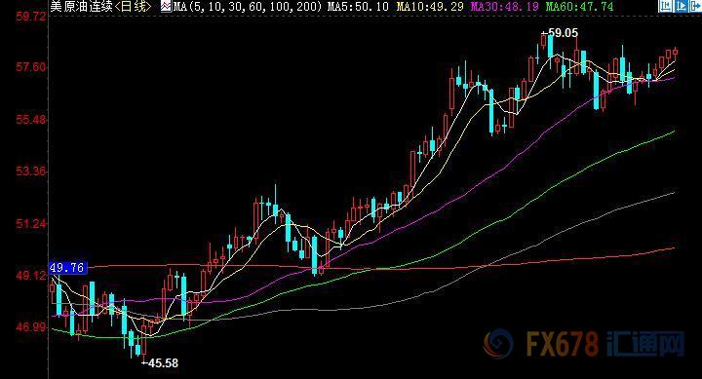The width and height of the screenshot is (702, 379).
Task: Click the 45.58 low price marker
Action: coord(160,362)
